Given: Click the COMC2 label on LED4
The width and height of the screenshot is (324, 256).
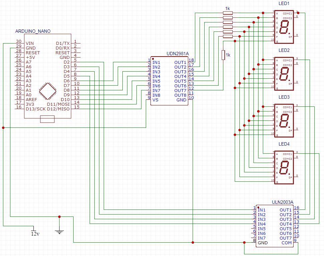Looking at the screenshot, I should pyautogui.click(x=288, y=159).
